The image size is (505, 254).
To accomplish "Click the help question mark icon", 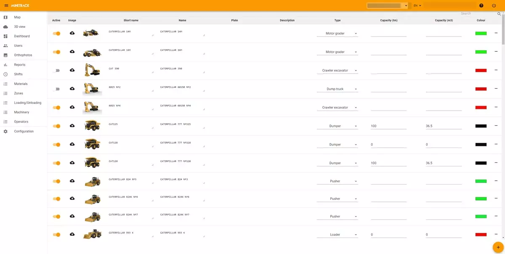I will pos(481,5).
